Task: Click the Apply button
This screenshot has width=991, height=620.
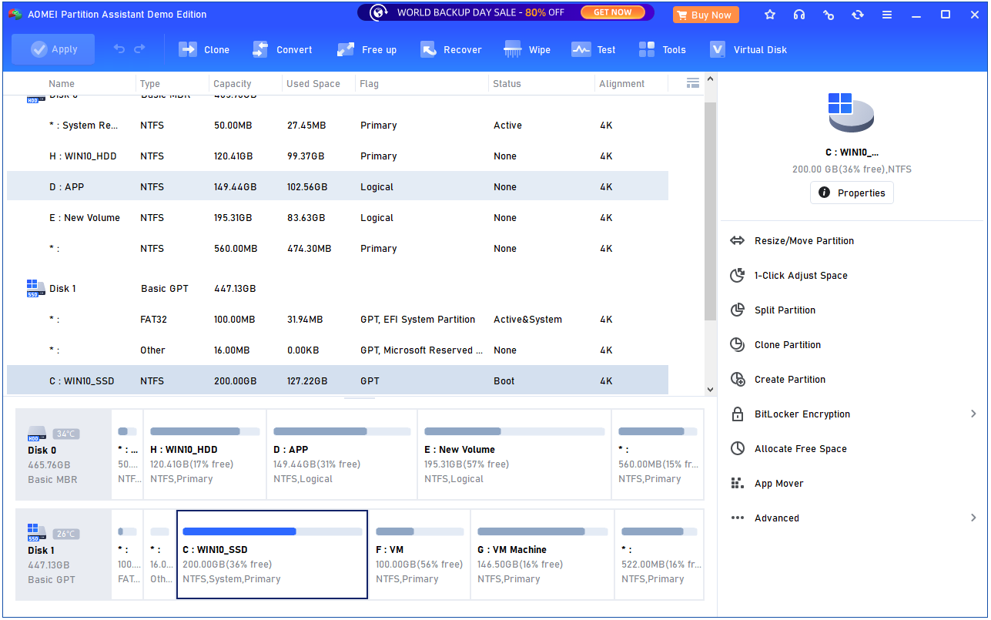Action: [53, 49]
